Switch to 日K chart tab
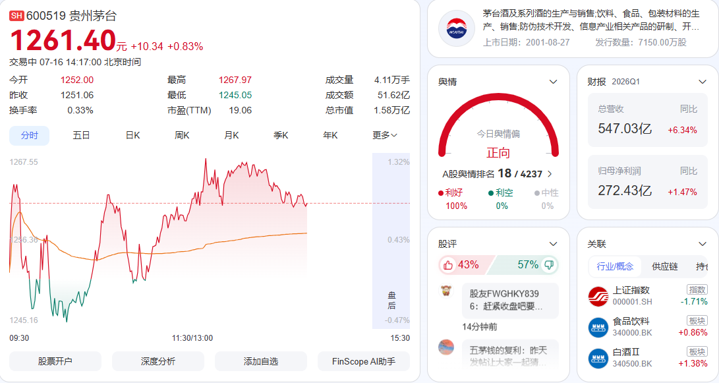This screenshot has height=383, width=719. [x=132, y=135]
